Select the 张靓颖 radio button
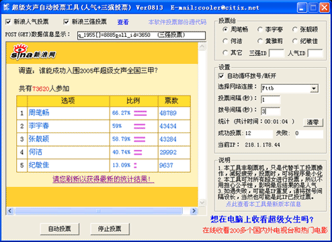 pos(295,30)
